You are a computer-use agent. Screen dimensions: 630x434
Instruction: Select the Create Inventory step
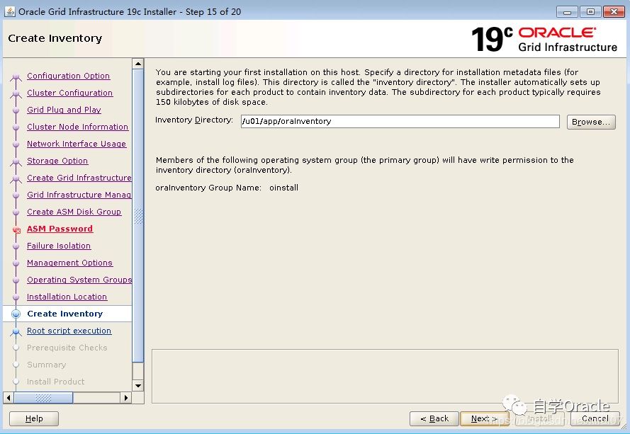coord(64,314)
